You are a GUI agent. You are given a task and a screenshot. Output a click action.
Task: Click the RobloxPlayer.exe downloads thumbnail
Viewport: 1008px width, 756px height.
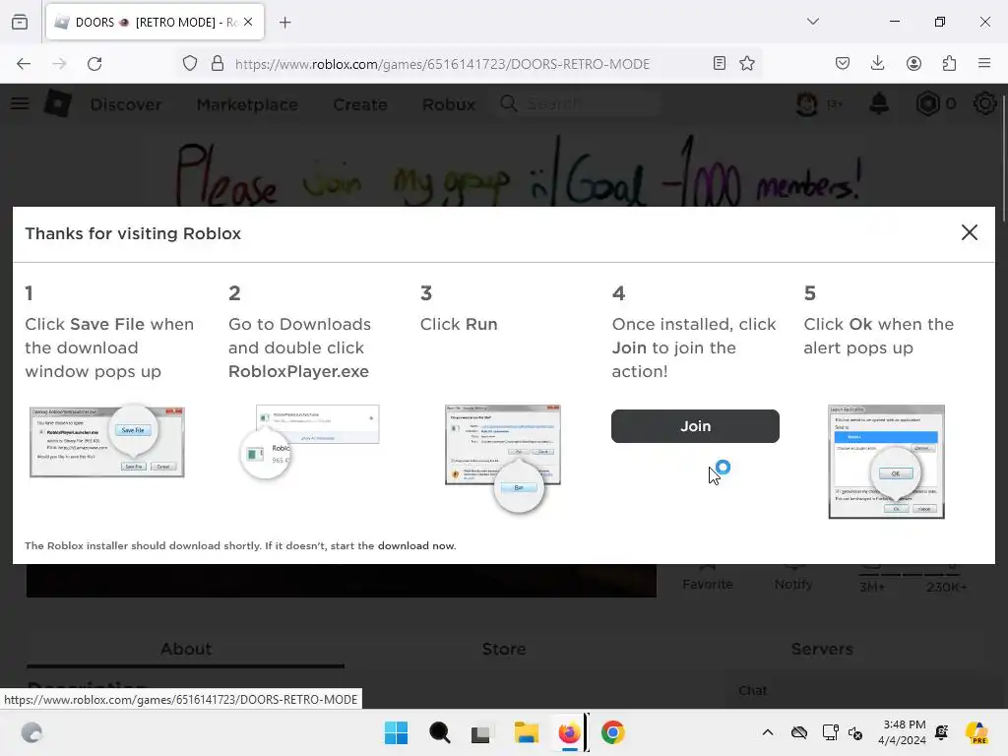click(x=309, y=442)
